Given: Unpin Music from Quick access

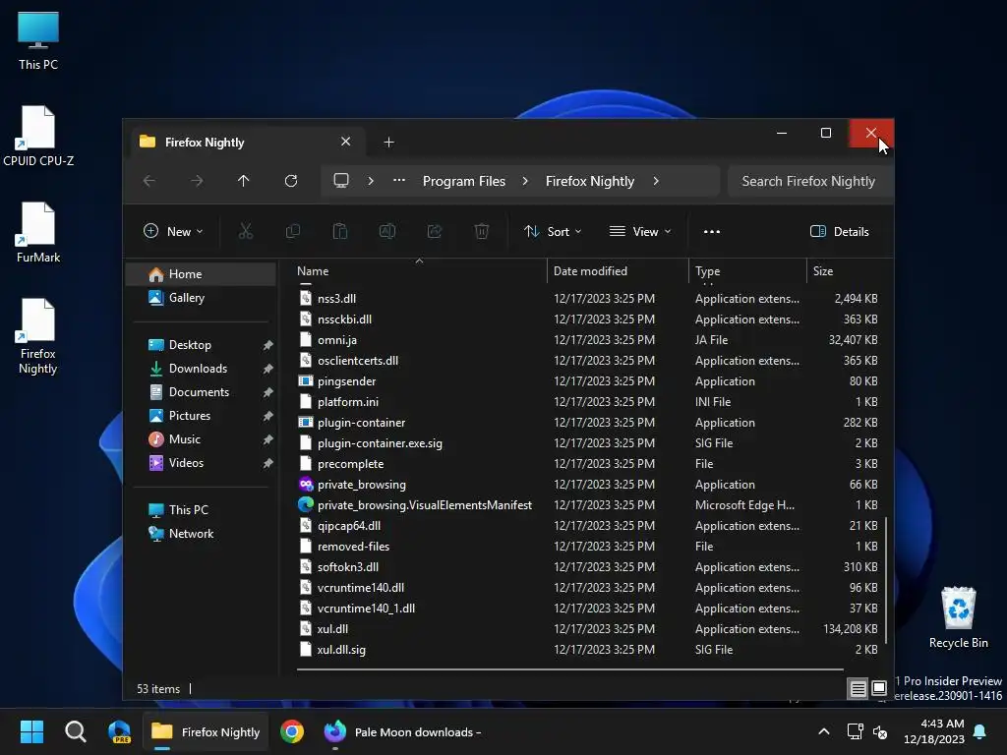Looking at the screenshot, I should (267, 439).
